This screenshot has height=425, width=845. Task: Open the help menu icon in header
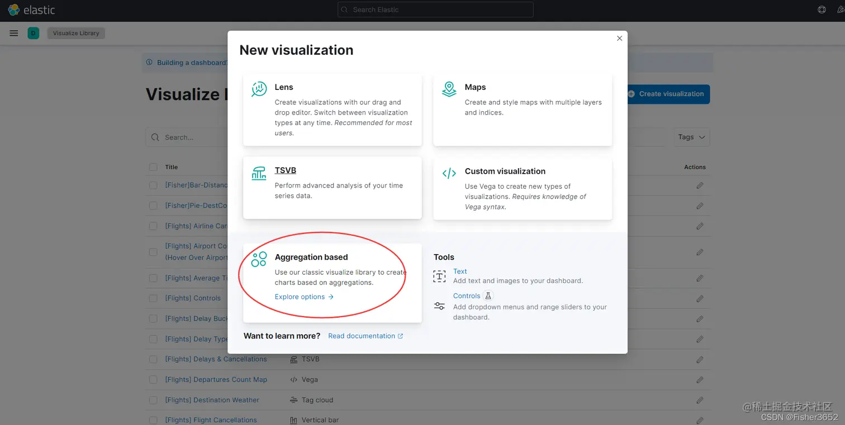click(x=822, y=9)
